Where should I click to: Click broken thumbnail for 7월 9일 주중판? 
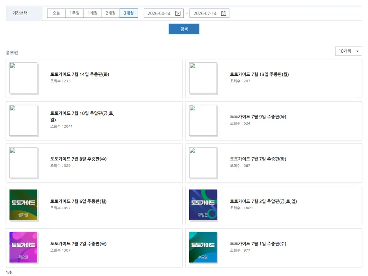[203, 120]
